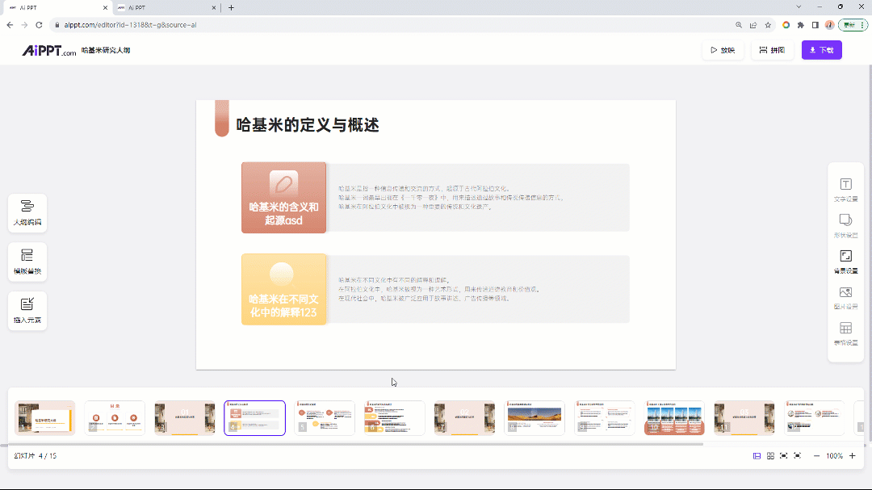The width and height of the screenshot is (872, 490).
Task: Open the 插入元素 insert elements panel
Action: tap(27, 311)
